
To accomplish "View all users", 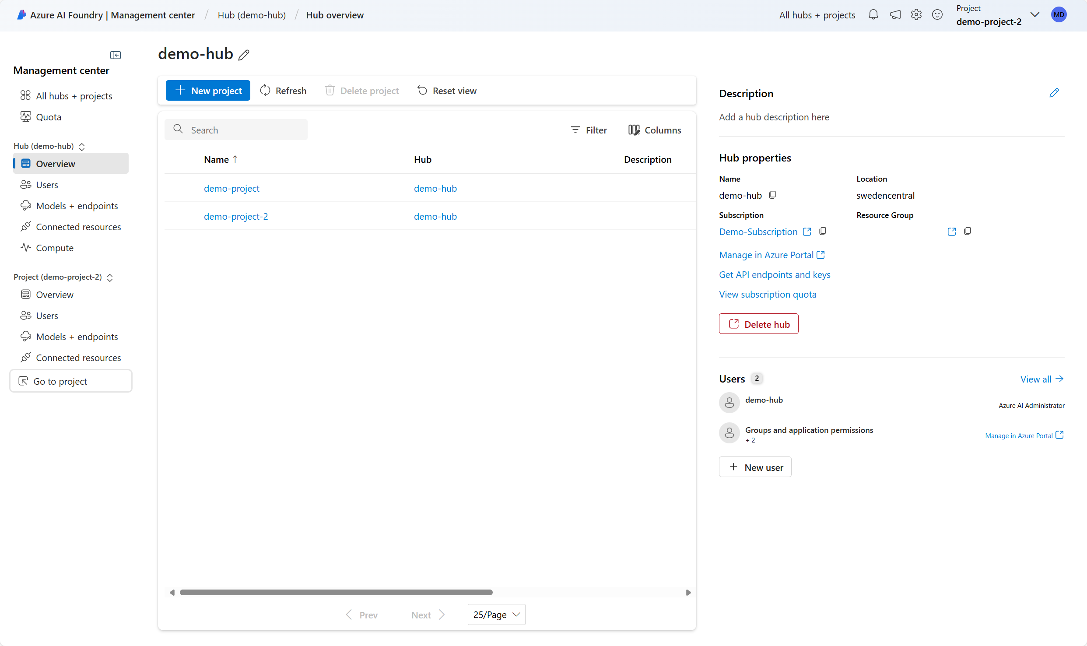I will pyautogui.click(x=1042, y=379).
